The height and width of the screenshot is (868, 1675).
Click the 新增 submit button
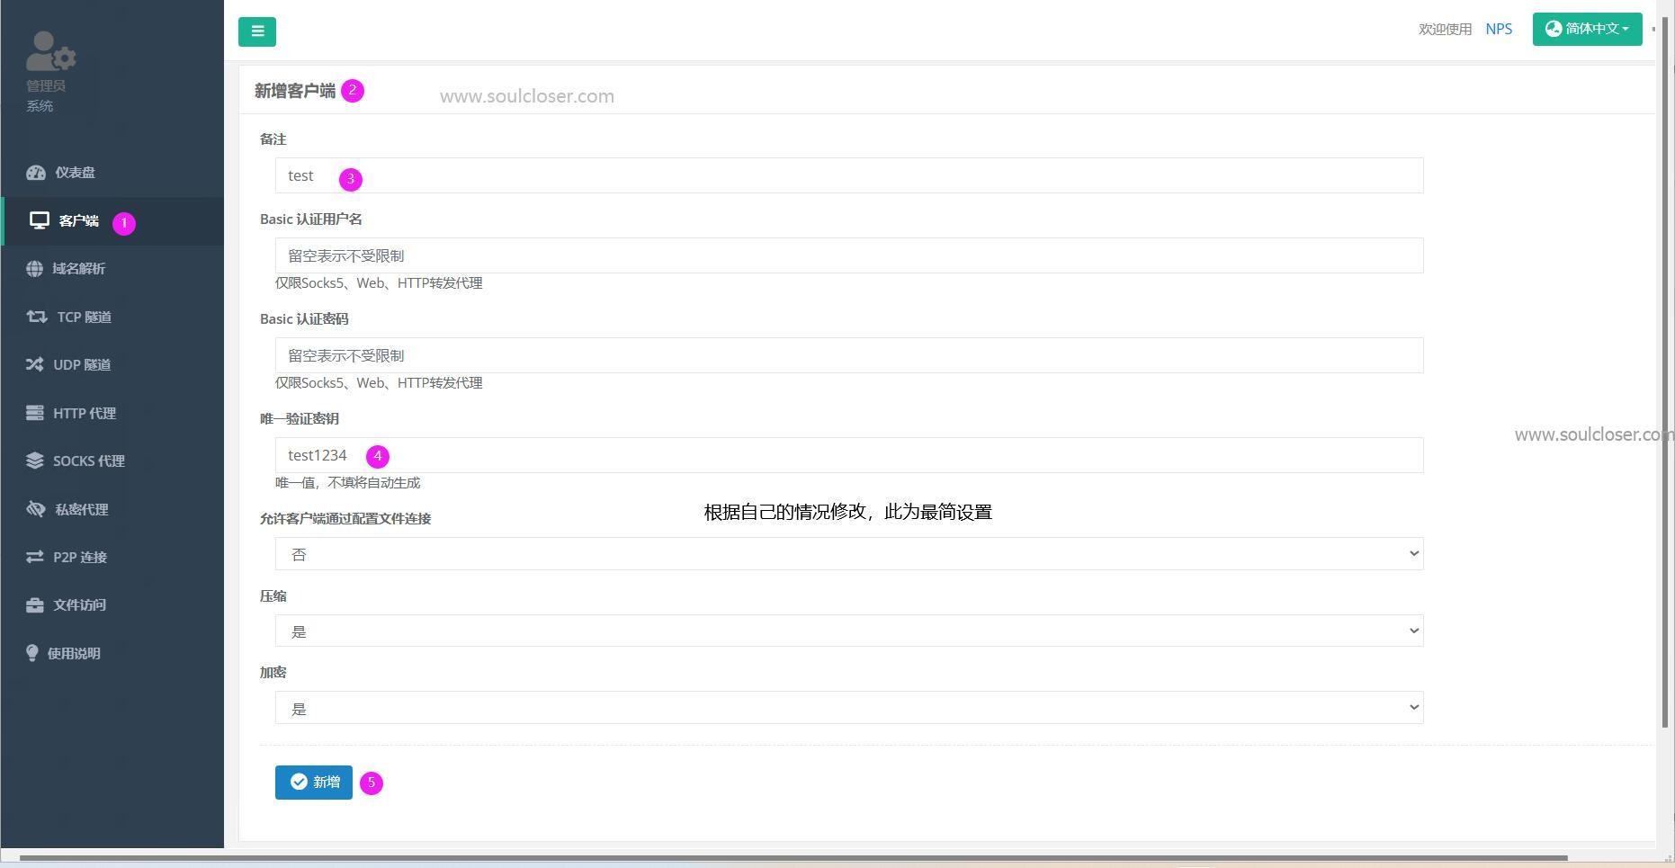pyautogui.click(x=313, y=782)
